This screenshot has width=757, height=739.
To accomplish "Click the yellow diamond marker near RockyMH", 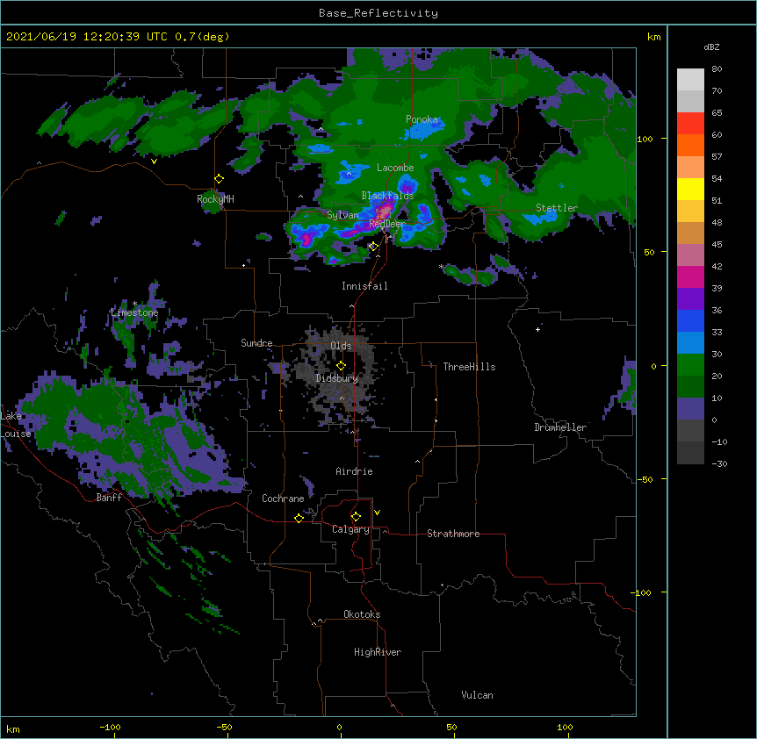I will (220, 179).
